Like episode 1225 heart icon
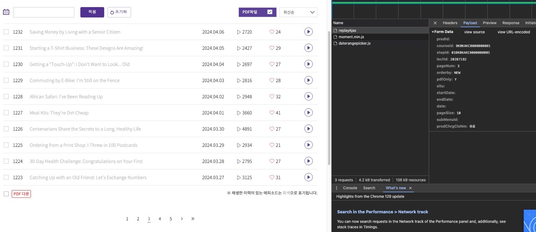Image resolution: width=536 pixels, height=232 pixels. (272, 145)
